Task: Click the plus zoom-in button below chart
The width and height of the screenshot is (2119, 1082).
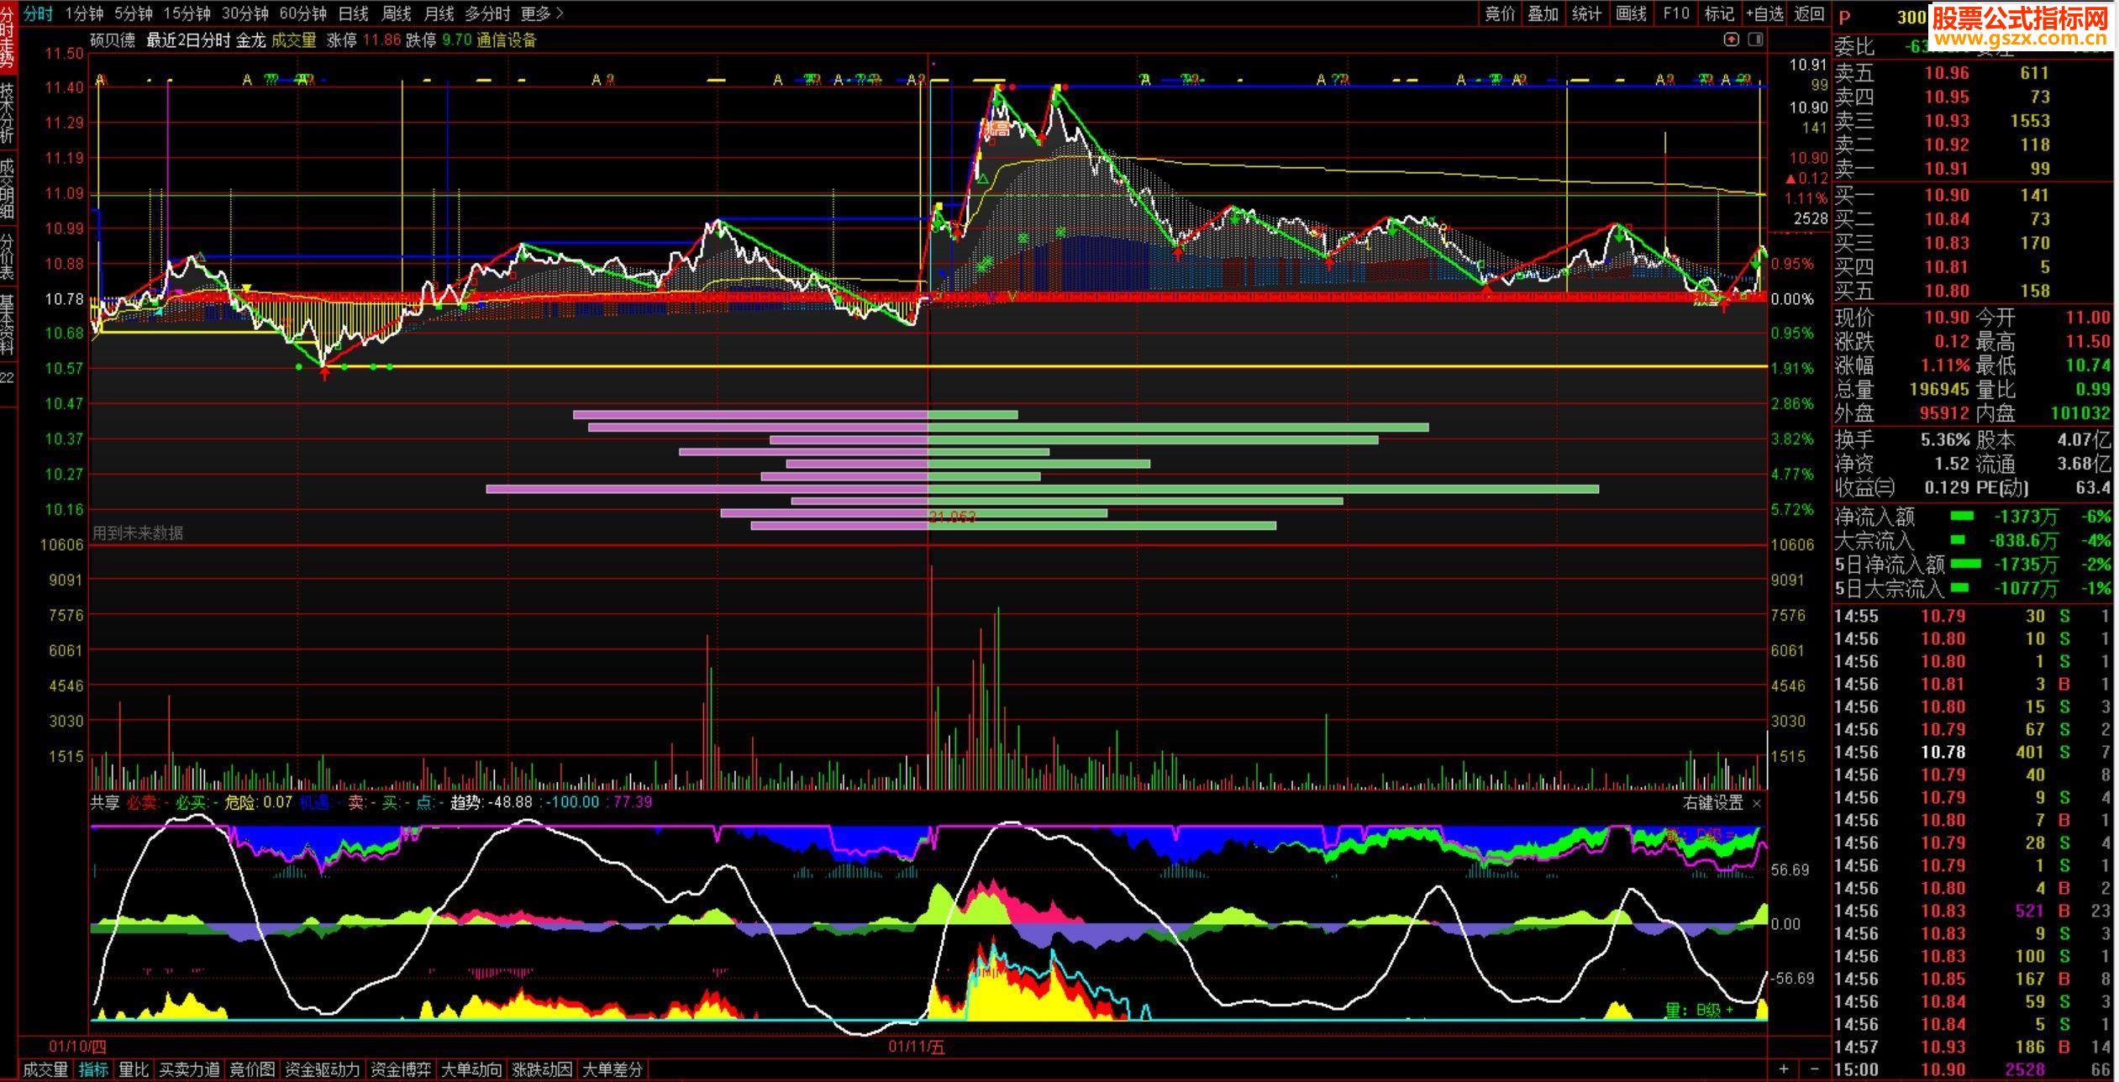Action: tap(1784, 1069)
